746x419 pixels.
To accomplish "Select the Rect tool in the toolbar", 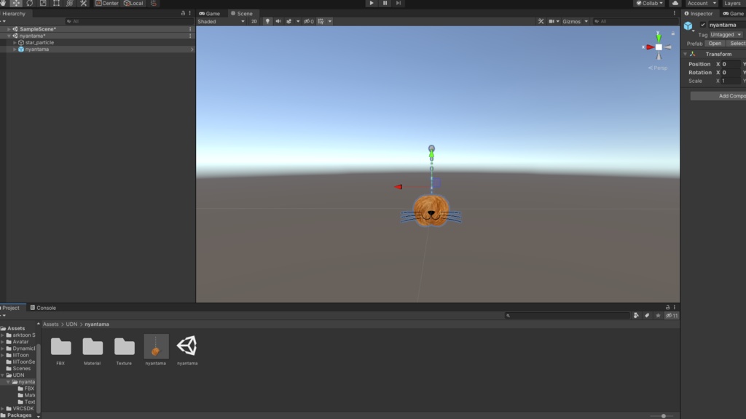I will click(56, 3).
